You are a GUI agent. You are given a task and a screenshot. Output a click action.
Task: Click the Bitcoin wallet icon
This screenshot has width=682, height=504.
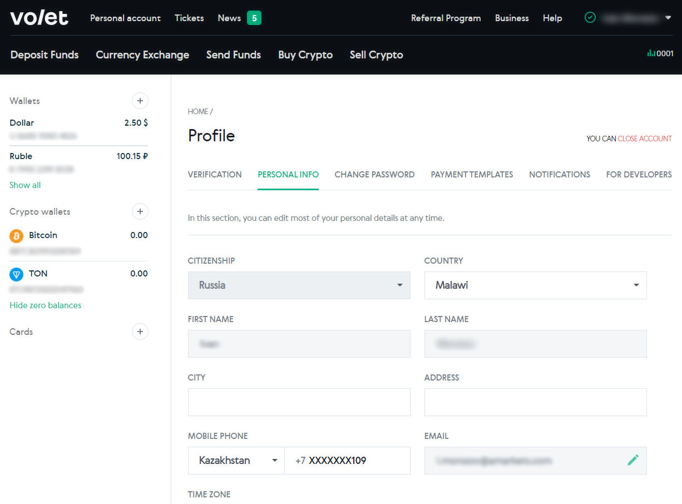[x=17, y=236]
